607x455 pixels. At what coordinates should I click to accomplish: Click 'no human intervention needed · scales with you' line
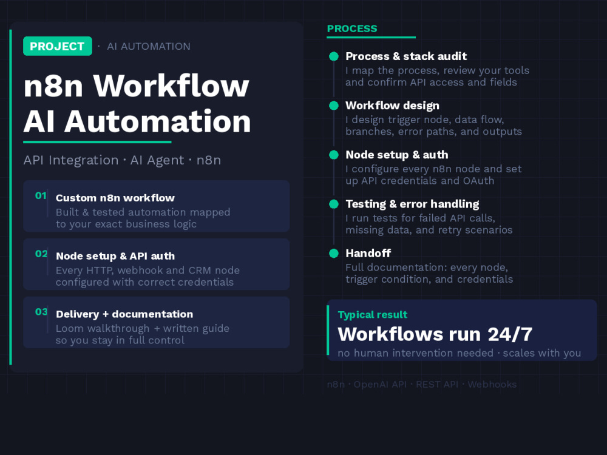459,353
